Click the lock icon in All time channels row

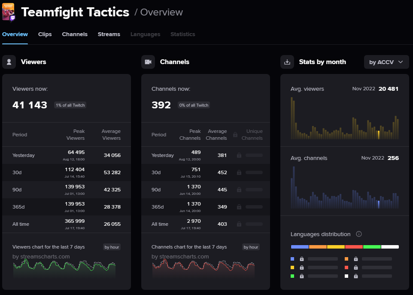(x=239, y=224)
